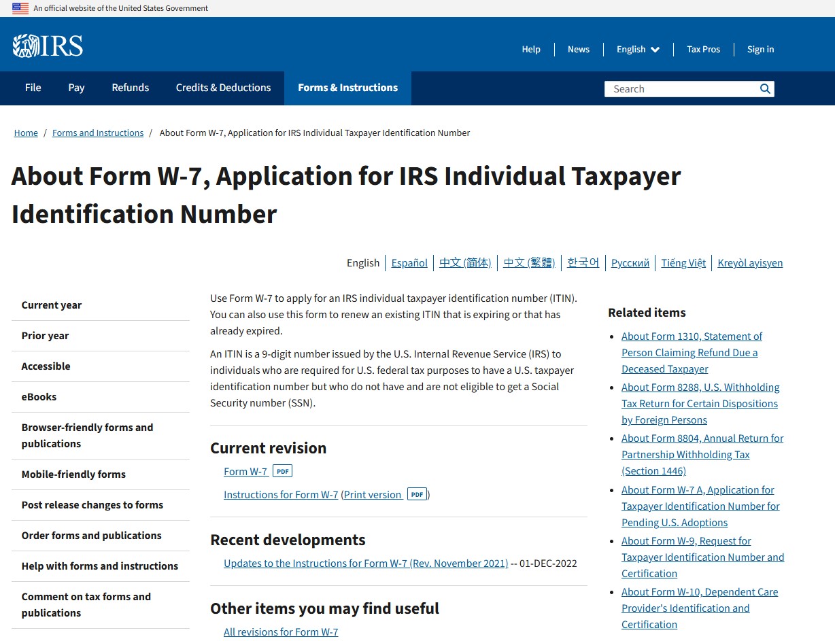Open Updates to the Instructions for Form W-7
This screenshot has width=835, height=641.
point(366,563)
